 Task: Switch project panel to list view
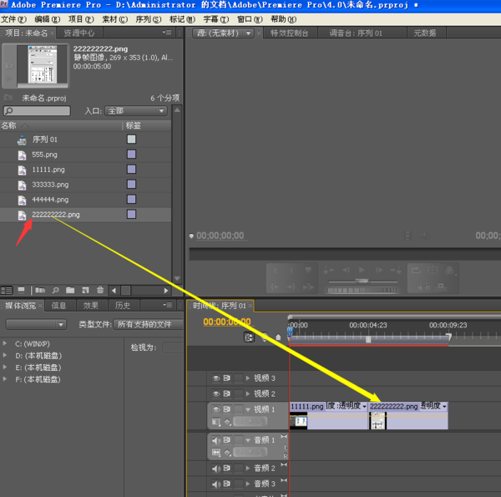click(8, 290)
